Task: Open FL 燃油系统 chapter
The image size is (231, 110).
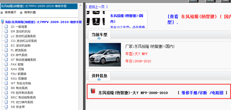Action: (x=19, y=50)
